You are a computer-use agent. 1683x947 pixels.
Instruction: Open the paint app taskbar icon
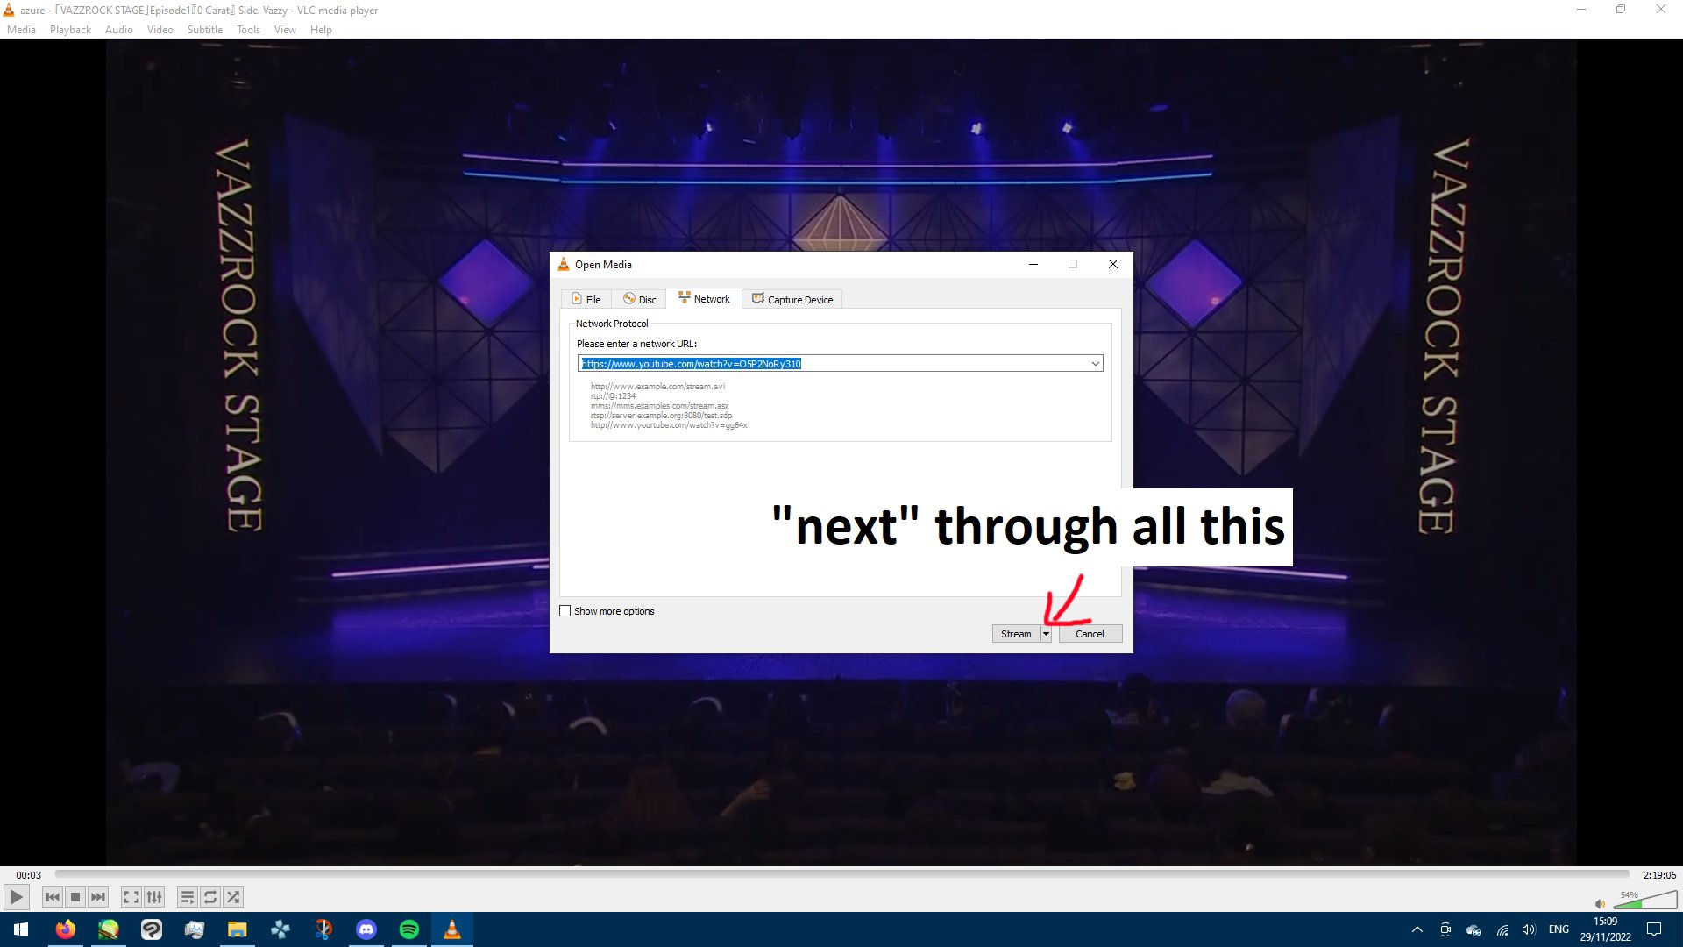109,929
